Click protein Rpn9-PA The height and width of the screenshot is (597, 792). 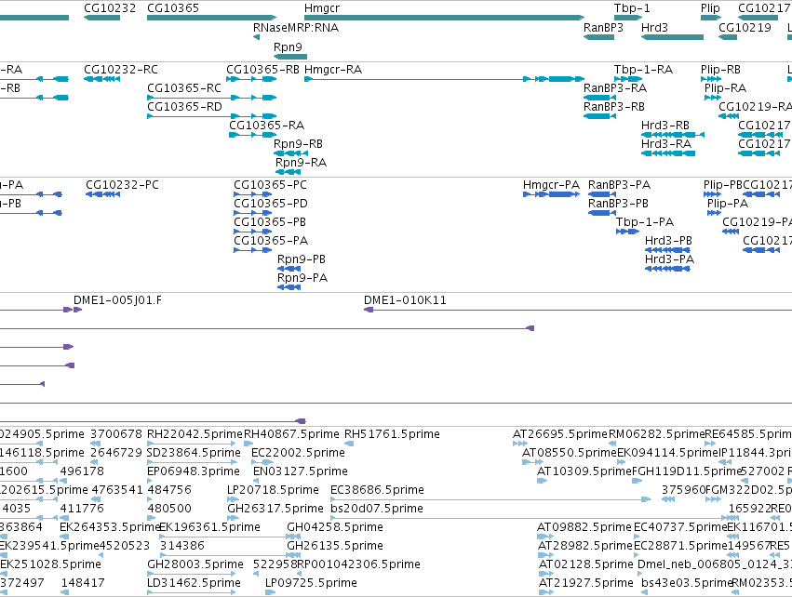[x=302, y=278]
